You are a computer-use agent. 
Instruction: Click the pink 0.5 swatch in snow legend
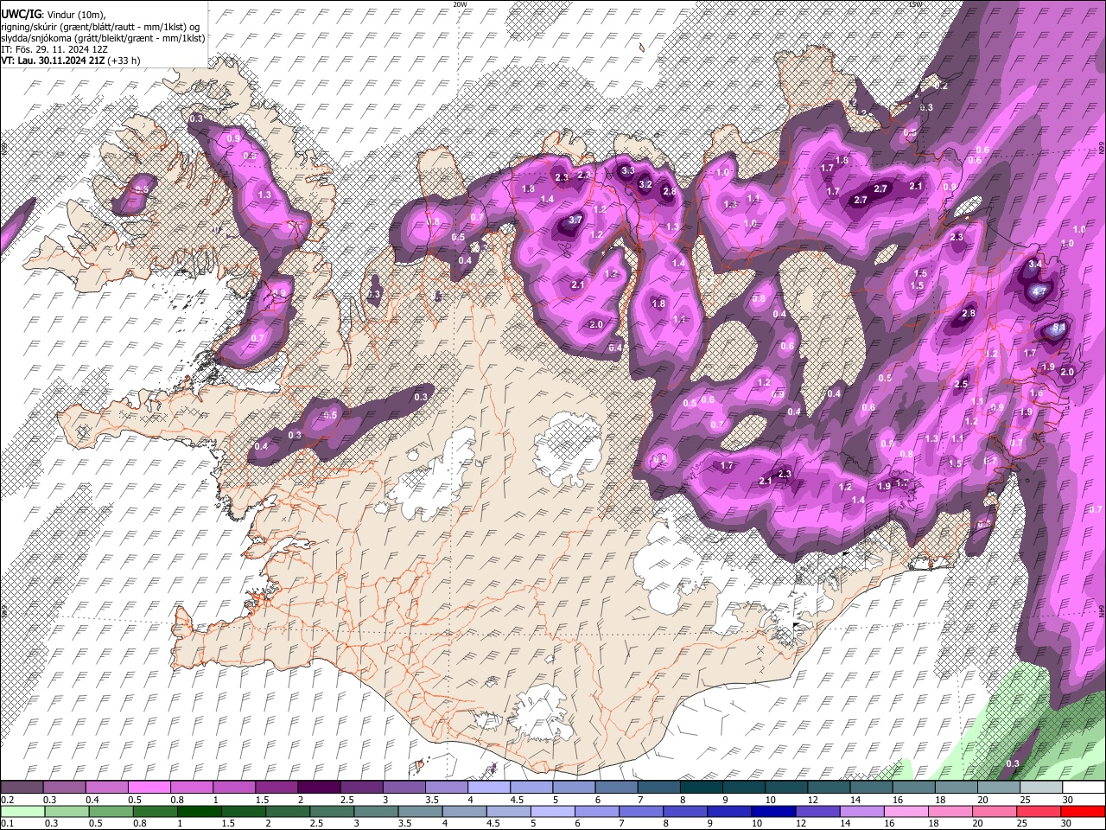point(149,788)
